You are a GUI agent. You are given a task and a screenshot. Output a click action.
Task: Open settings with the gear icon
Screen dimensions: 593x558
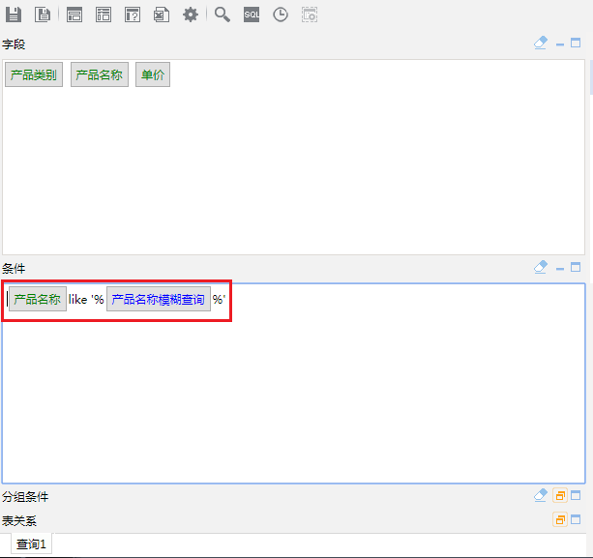pyautogui.click(x=191, y=15)
